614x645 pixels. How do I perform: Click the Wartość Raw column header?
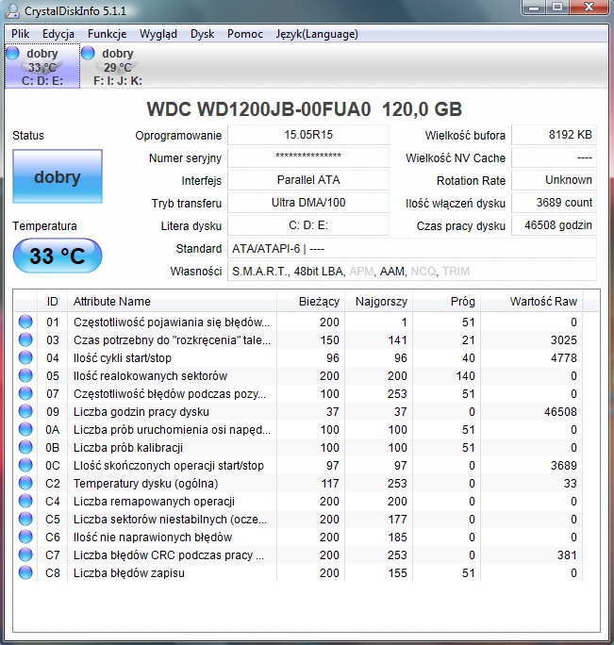click(531, 302)
